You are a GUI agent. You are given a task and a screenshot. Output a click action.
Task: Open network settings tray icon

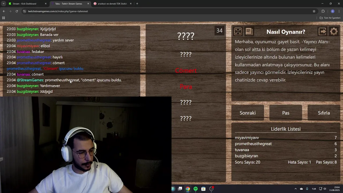click(321, 189)
